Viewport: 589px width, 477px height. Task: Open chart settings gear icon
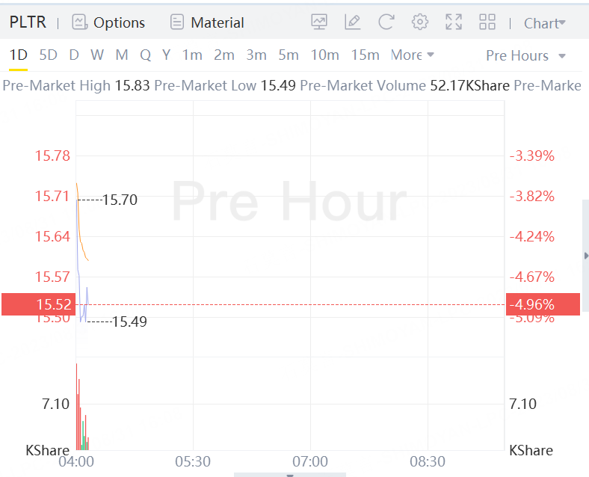pyautogui.click(x=420, y=22)
